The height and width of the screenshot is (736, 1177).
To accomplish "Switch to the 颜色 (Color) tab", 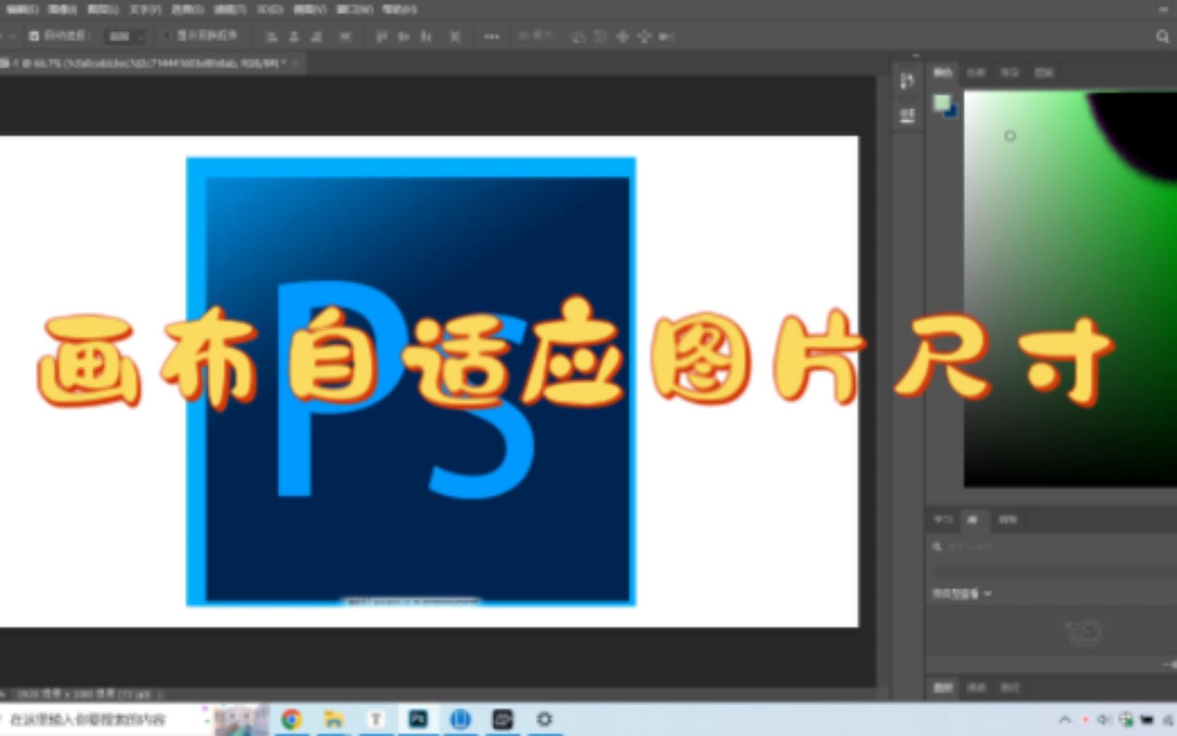I will point(943,72).
